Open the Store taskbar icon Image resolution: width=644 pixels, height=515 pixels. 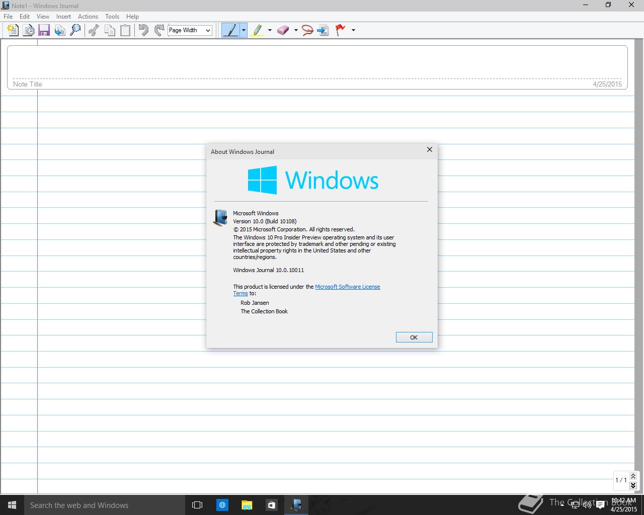[271, 505]
